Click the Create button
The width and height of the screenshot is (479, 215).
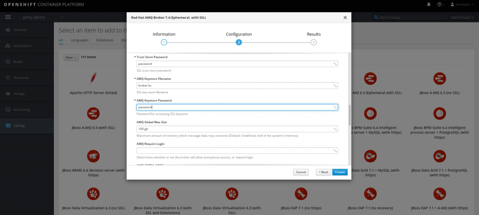[x=340, y=172]
